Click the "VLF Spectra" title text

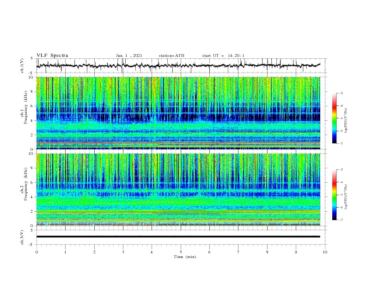coord(52,55)
